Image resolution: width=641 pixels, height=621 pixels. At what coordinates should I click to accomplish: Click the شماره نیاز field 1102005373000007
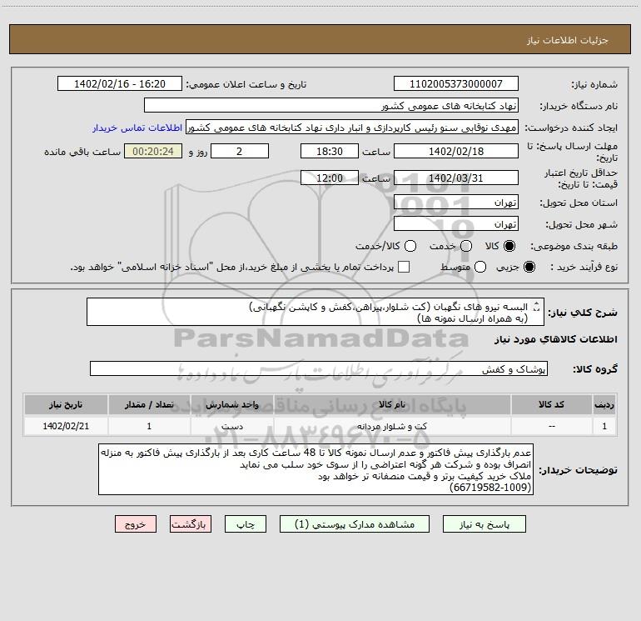[x=456, y=83]
